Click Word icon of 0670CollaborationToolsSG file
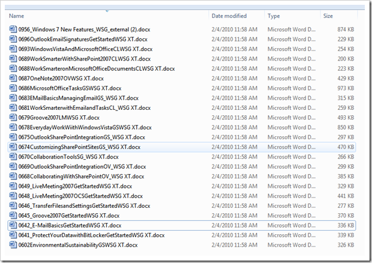Screen dimensions: 372x263 pos(13,157)
